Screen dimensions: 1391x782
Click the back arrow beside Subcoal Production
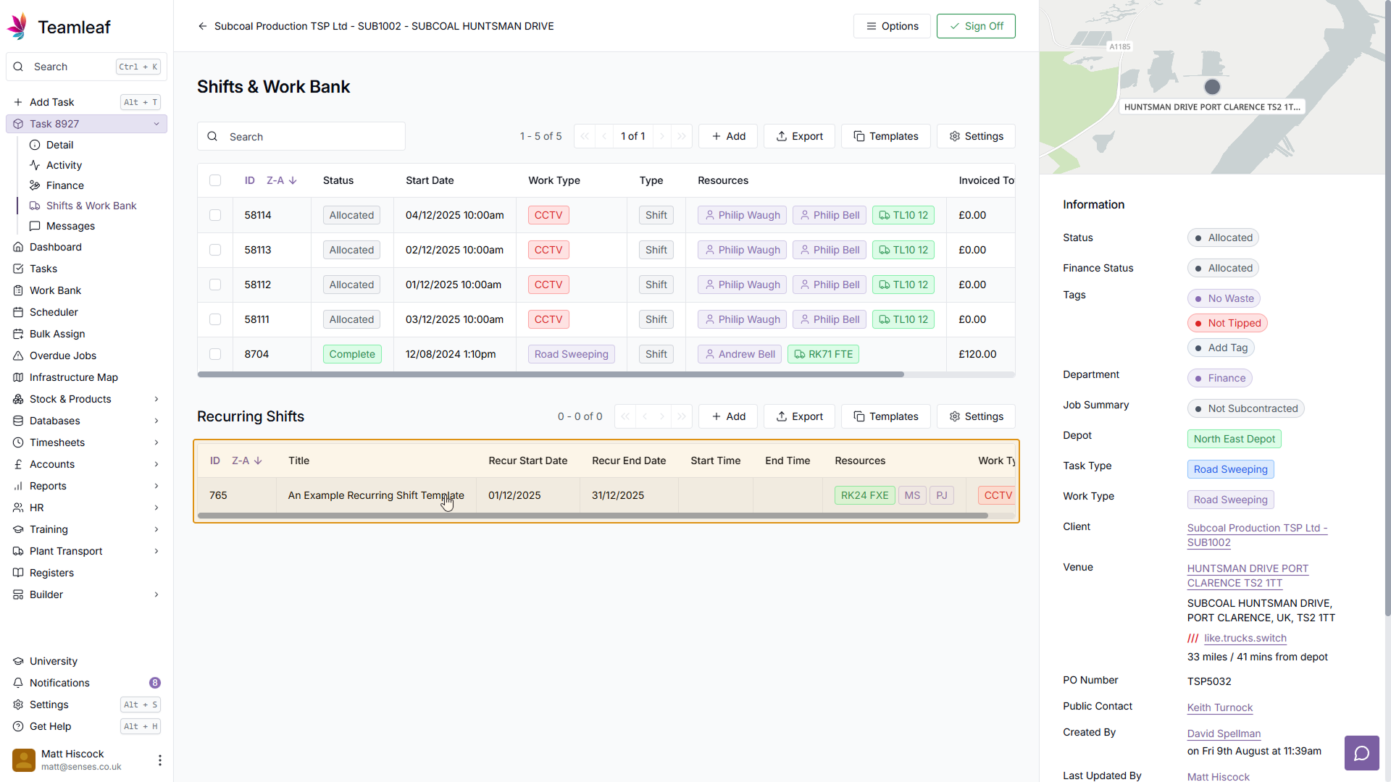coord(202,26)
